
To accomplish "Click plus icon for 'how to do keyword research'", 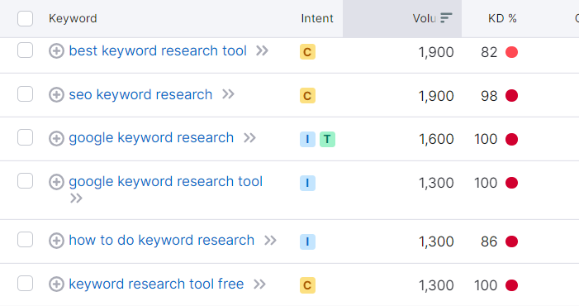I will click(56, 241).
